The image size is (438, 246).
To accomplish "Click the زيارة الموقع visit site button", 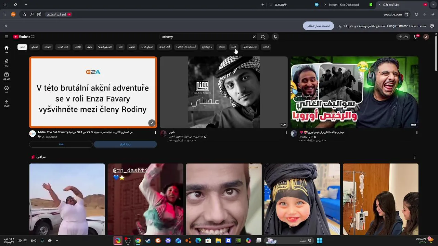I will pos(125,144).
